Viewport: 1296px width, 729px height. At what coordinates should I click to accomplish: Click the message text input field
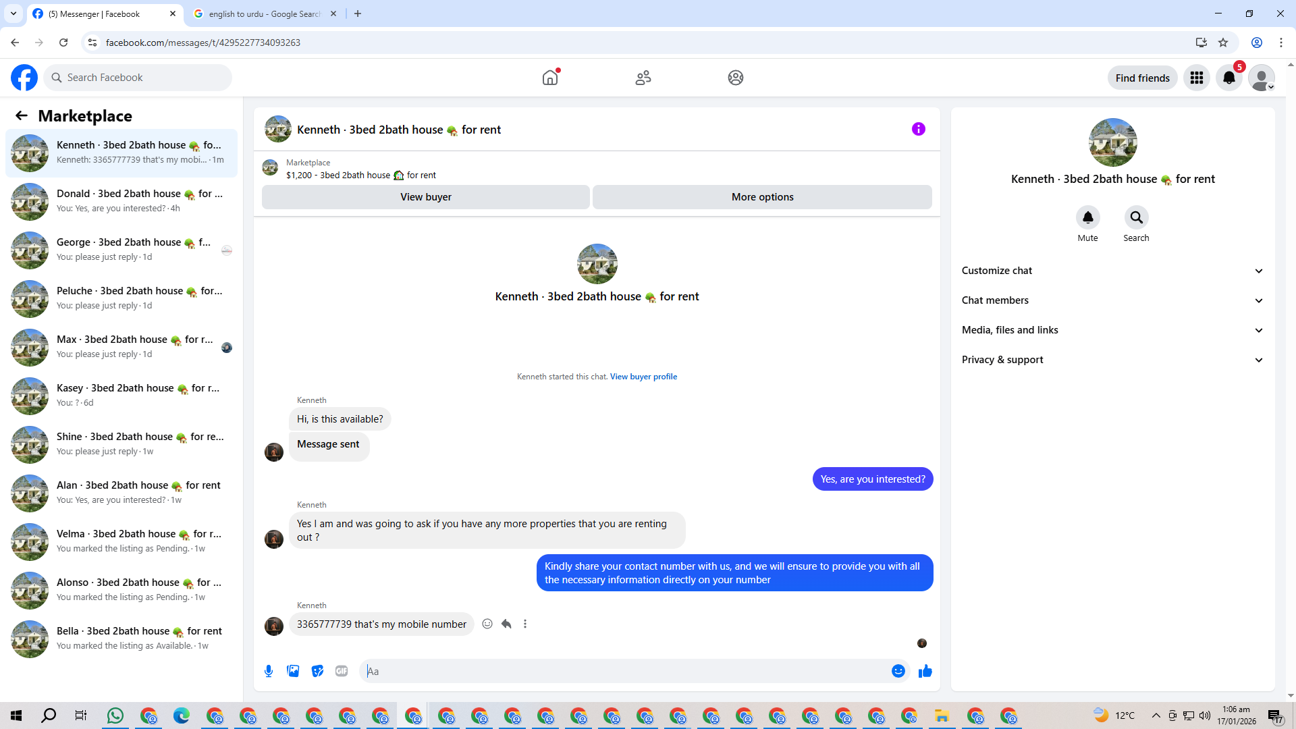pos(624,671)
